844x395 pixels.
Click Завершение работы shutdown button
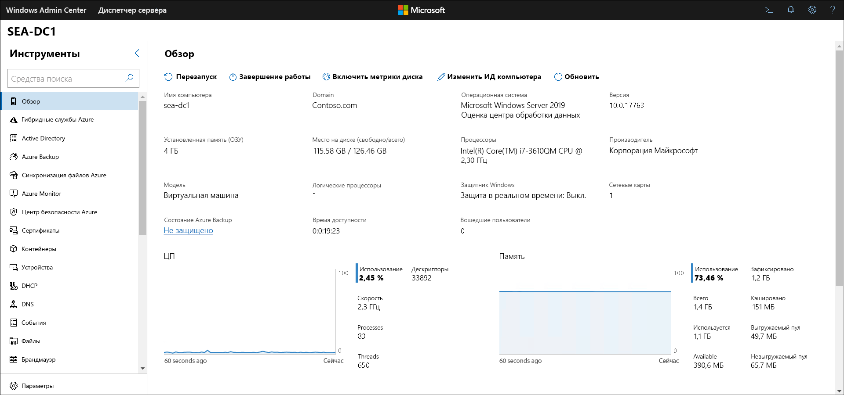[x=270, y=77]
